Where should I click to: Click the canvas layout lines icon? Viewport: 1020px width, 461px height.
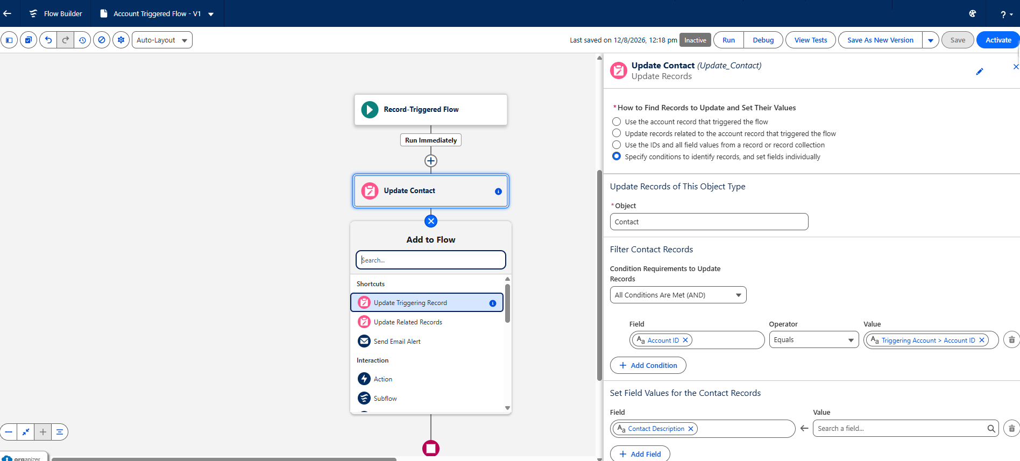[x=60, y=432]
